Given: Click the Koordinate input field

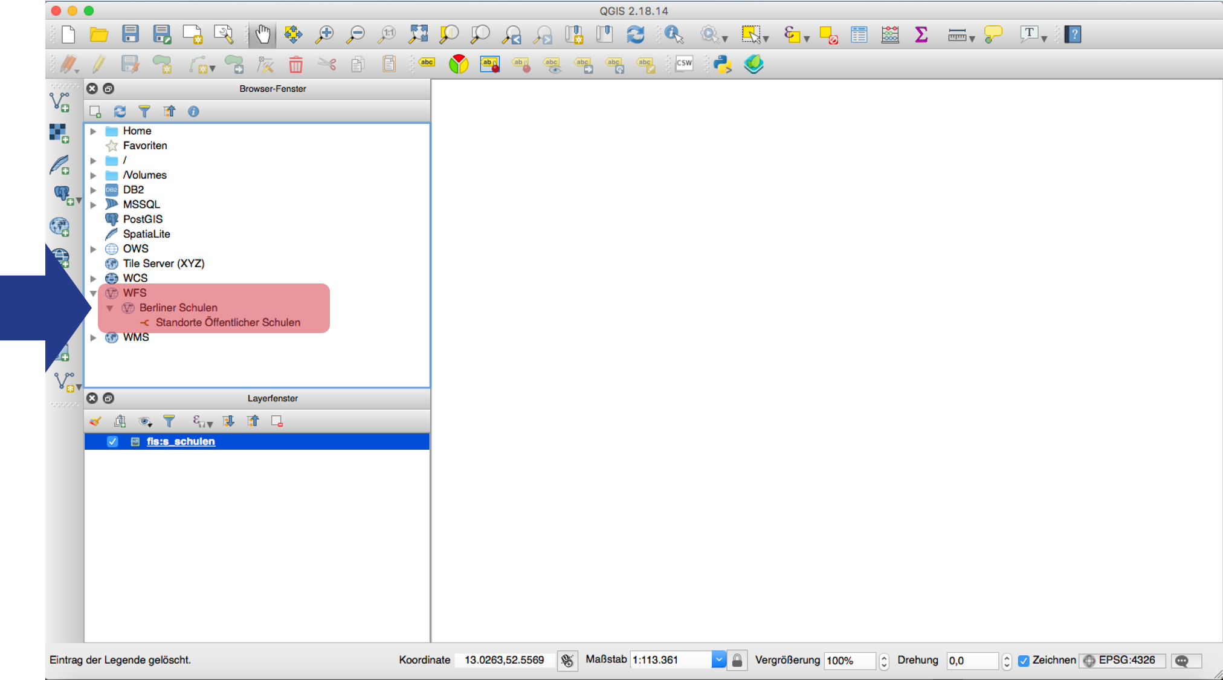Looking at the screenshot, I should pos(505,660).
